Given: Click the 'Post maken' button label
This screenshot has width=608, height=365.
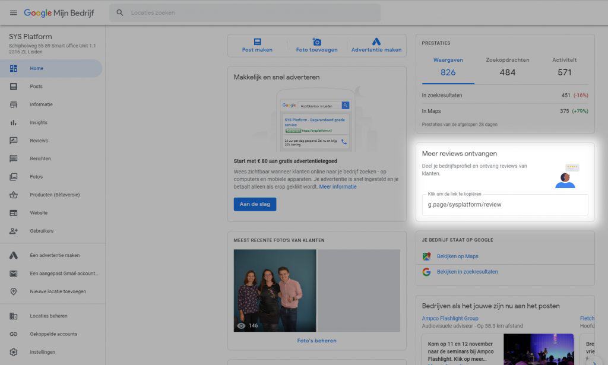Looking at the screenshot, I should pos(257,50).
